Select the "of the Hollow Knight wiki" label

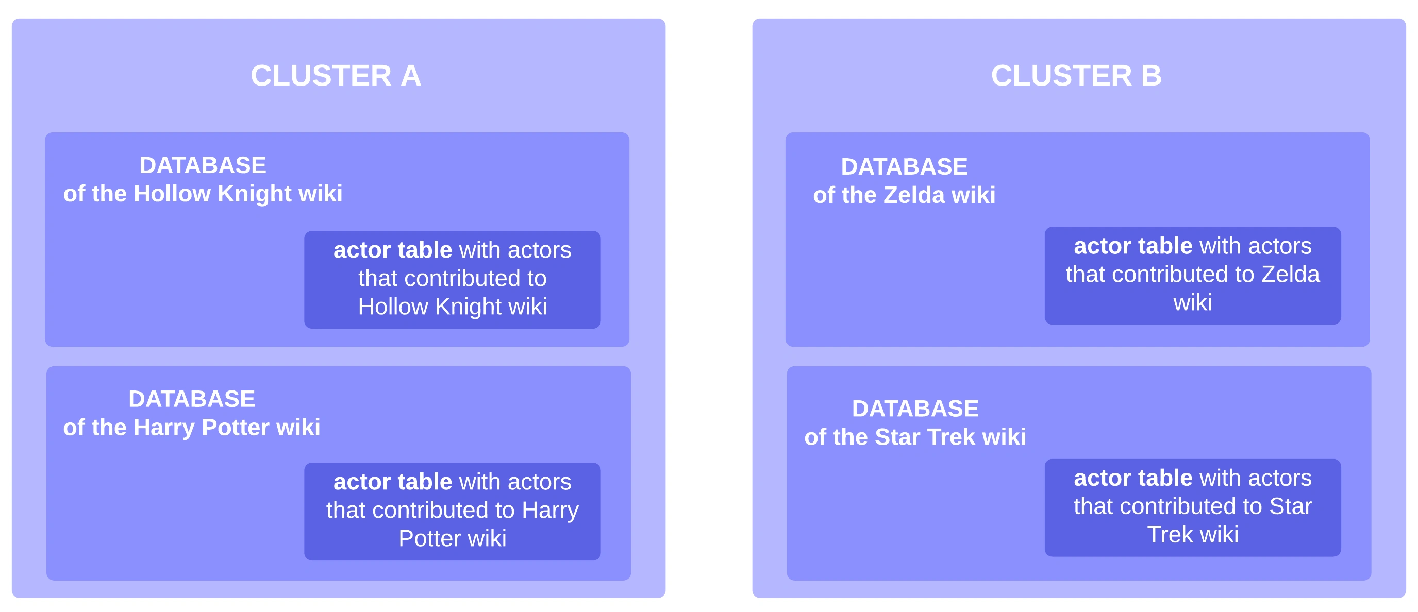203,194
